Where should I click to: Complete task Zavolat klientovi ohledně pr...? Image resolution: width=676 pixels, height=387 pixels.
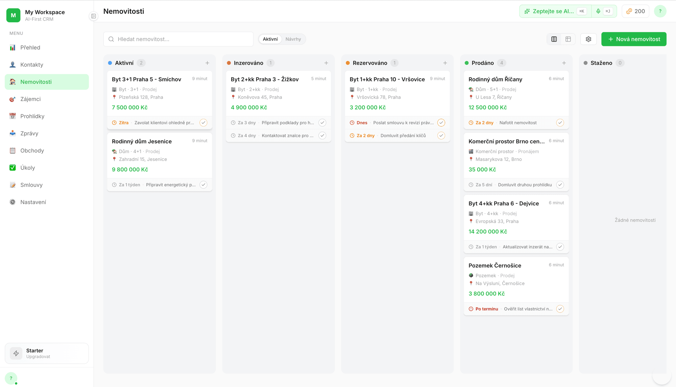[203, 123]
